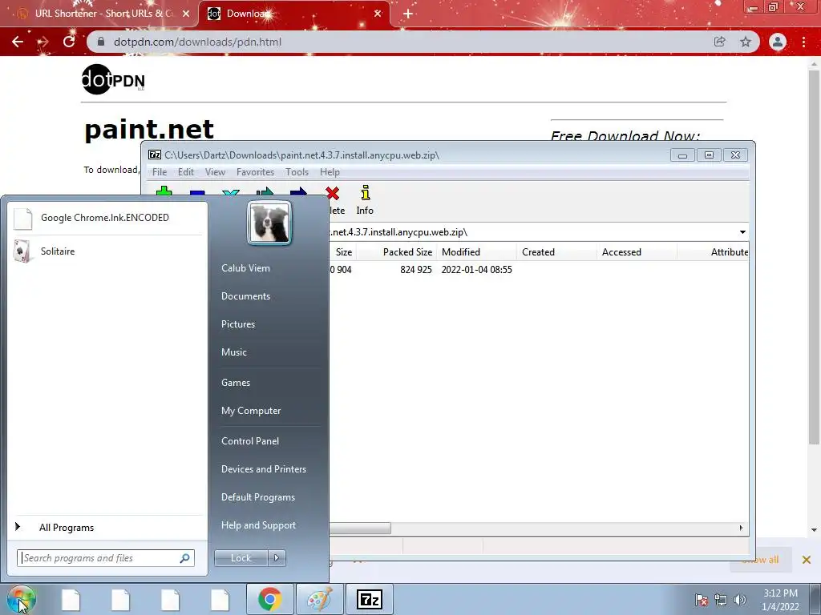
Task: Click the search magnifier in Start menu
Action: [x=185, y=558]
